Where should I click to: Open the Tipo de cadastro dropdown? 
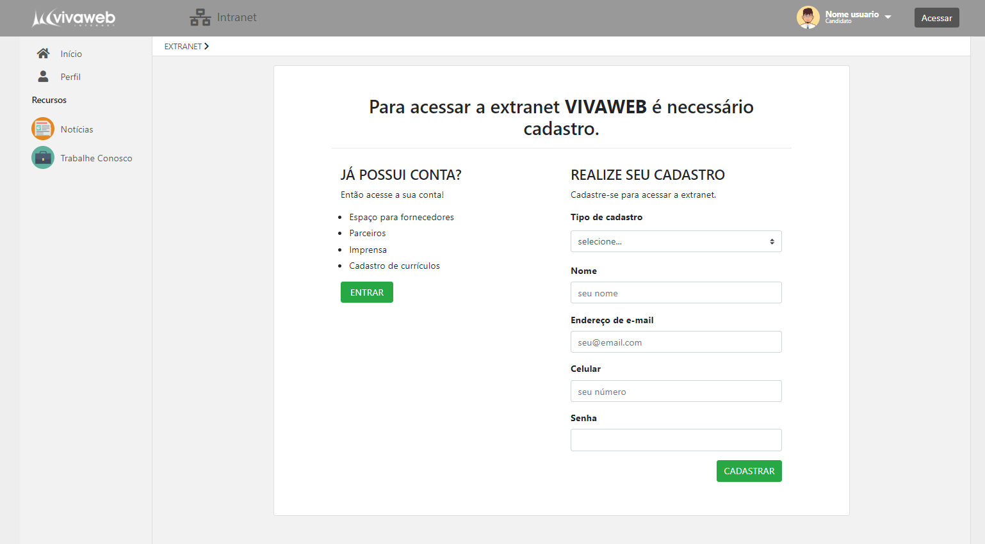(x=676, y=241)
